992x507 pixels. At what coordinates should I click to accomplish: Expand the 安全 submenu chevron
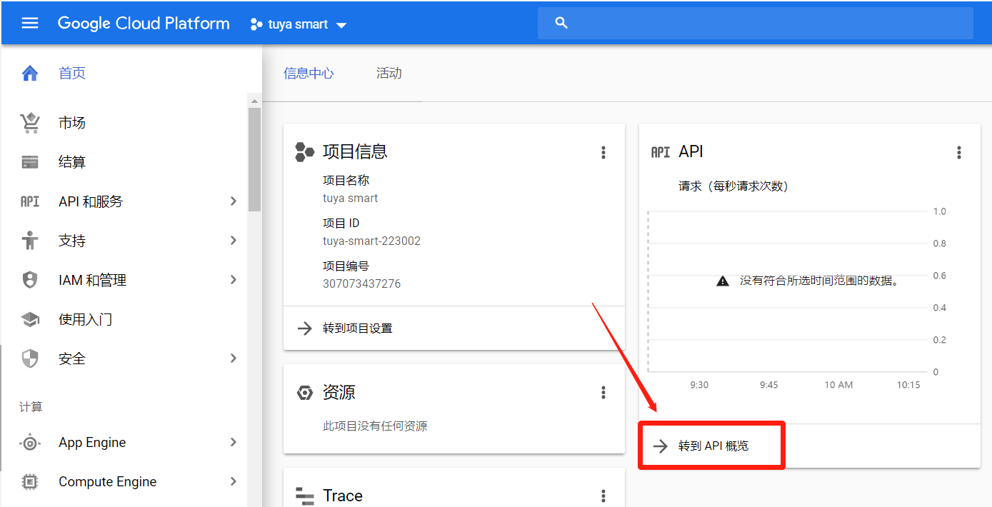tap(233, 358)
